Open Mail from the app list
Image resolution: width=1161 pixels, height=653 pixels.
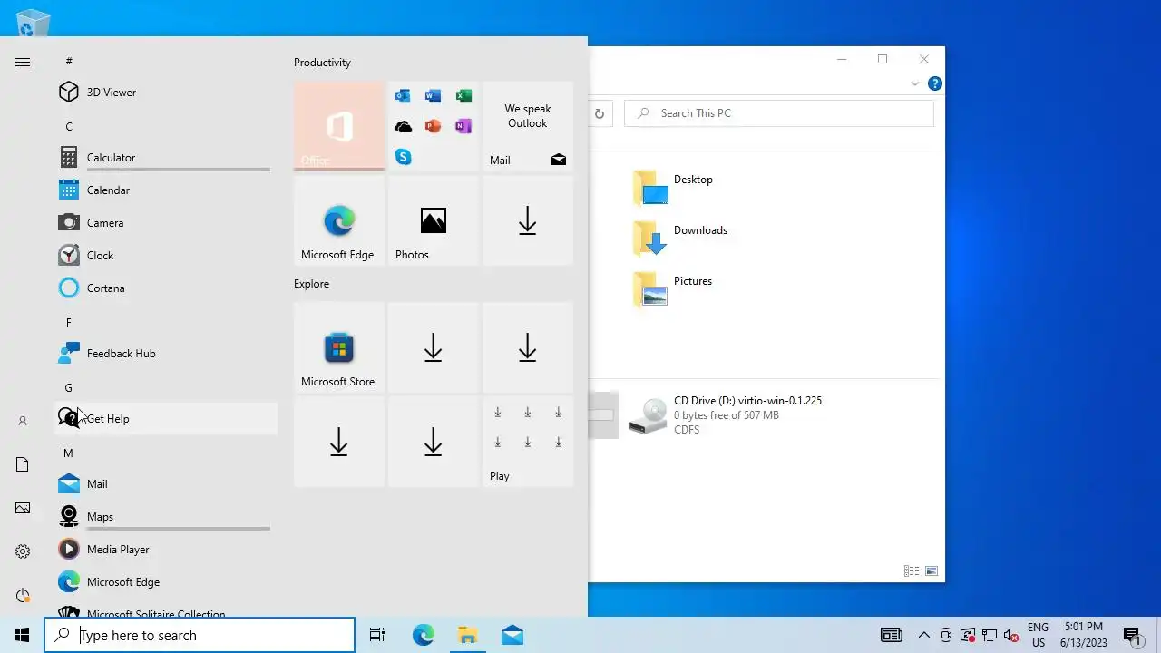click(x=165, y=484)
